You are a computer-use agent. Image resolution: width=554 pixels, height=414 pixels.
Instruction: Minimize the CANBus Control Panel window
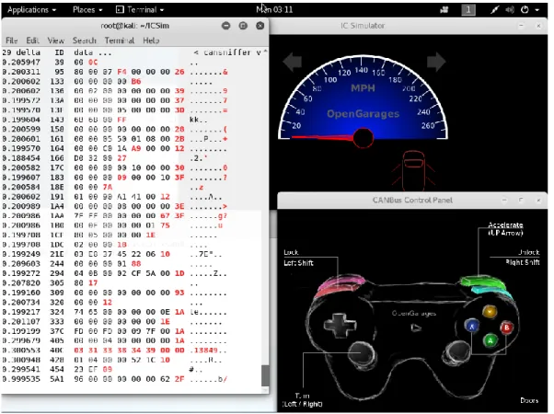(x=504, y=201)
